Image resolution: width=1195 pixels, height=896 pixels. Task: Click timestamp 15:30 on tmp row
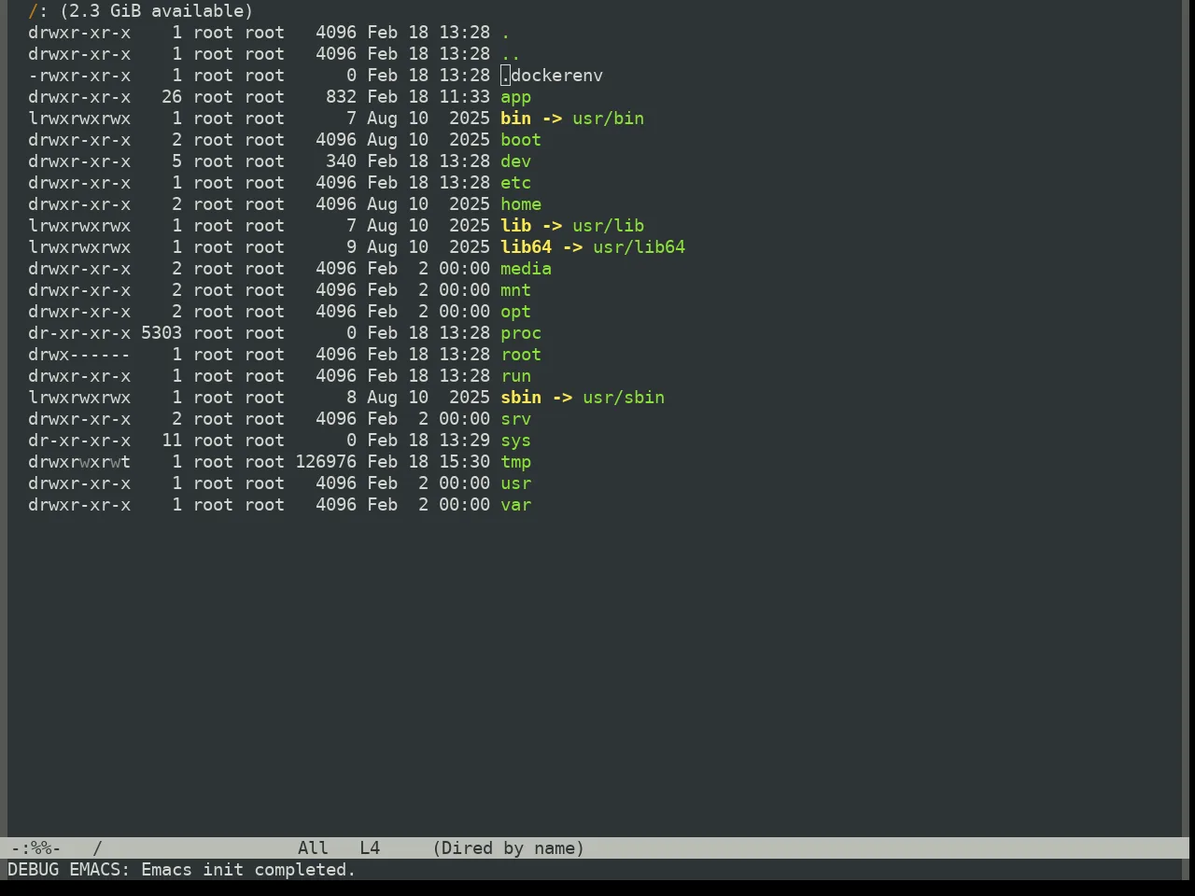point(464,462)
